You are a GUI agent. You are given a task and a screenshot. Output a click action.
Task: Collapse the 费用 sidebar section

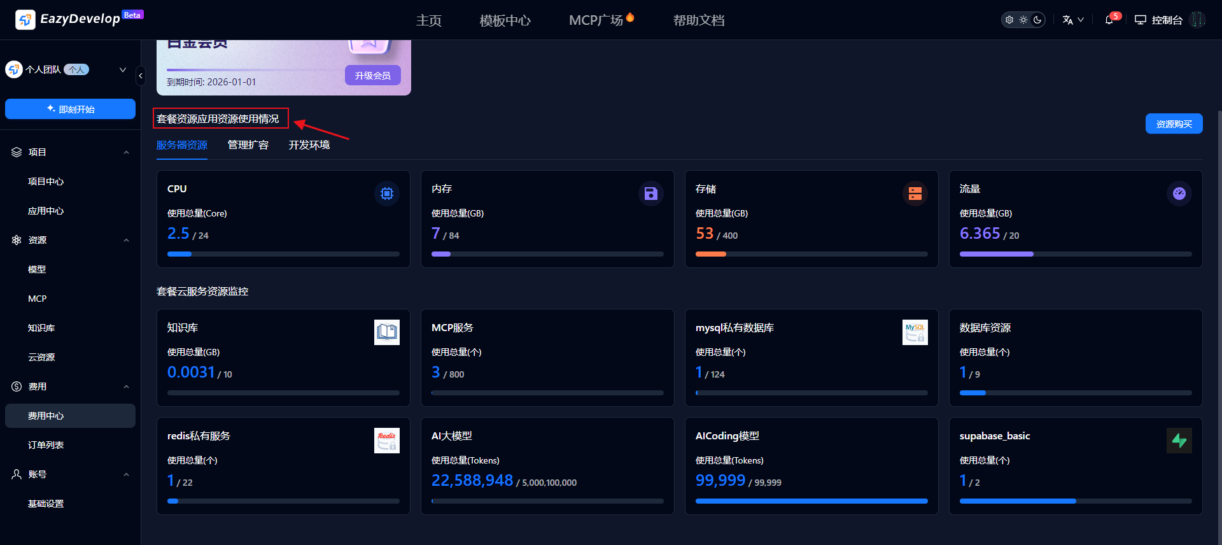[x=126, y=386]
